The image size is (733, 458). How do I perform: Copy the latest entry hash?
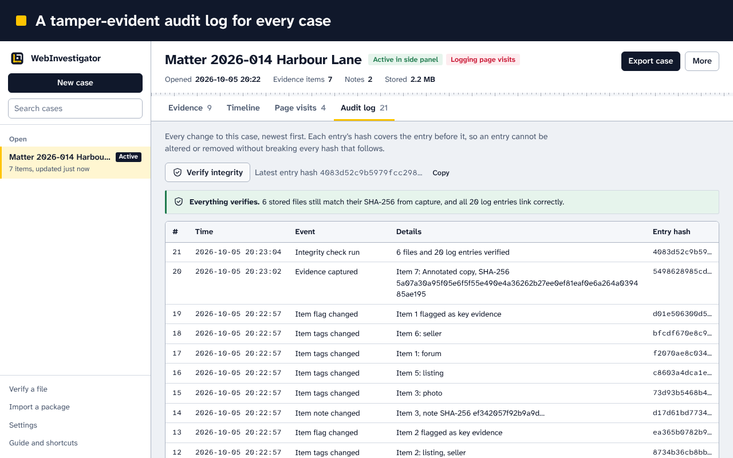tap(441, 173)
